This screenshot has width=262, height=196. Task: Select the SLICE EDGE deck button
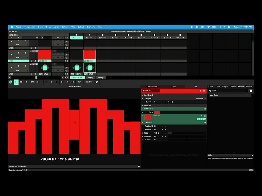[78, 78]
